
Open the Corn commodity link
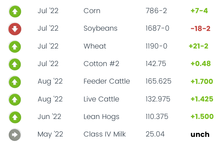(x=92, y=11)
